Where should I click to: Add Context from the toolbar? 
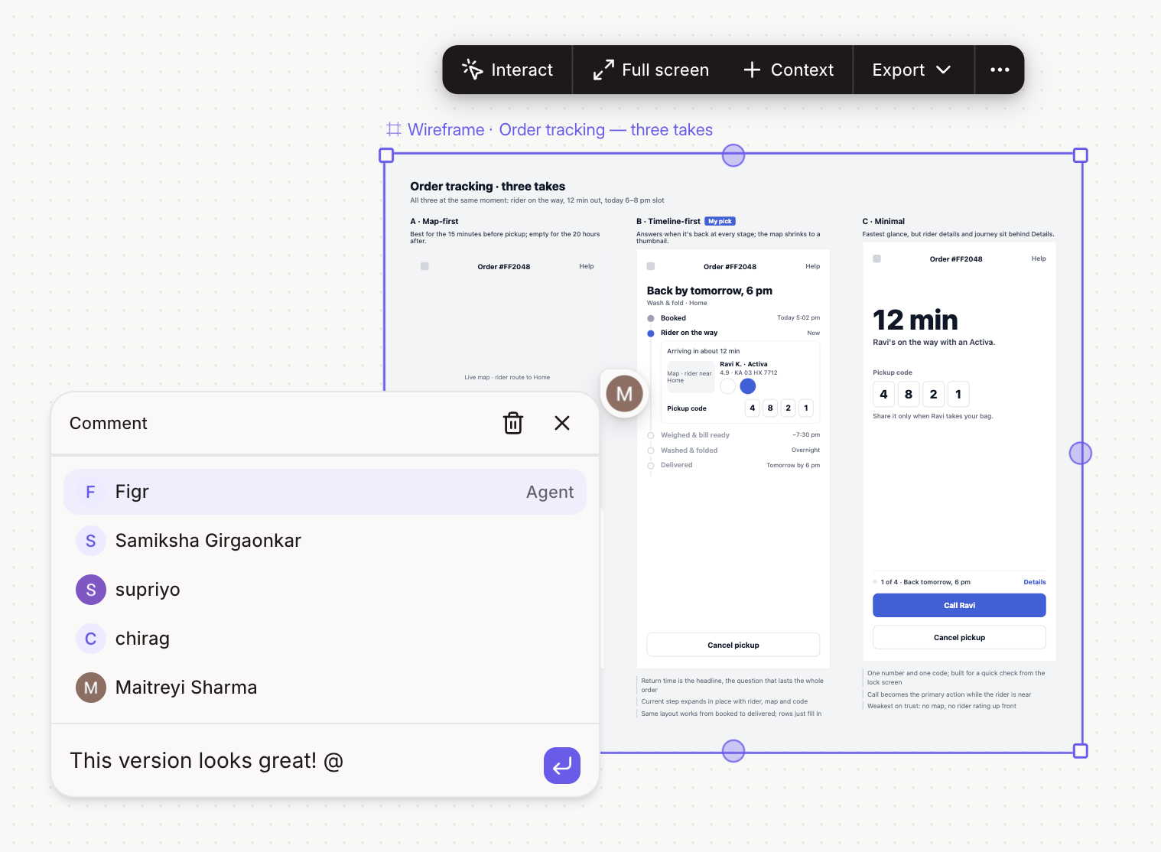pyautogui.click(x=789, y=70)
